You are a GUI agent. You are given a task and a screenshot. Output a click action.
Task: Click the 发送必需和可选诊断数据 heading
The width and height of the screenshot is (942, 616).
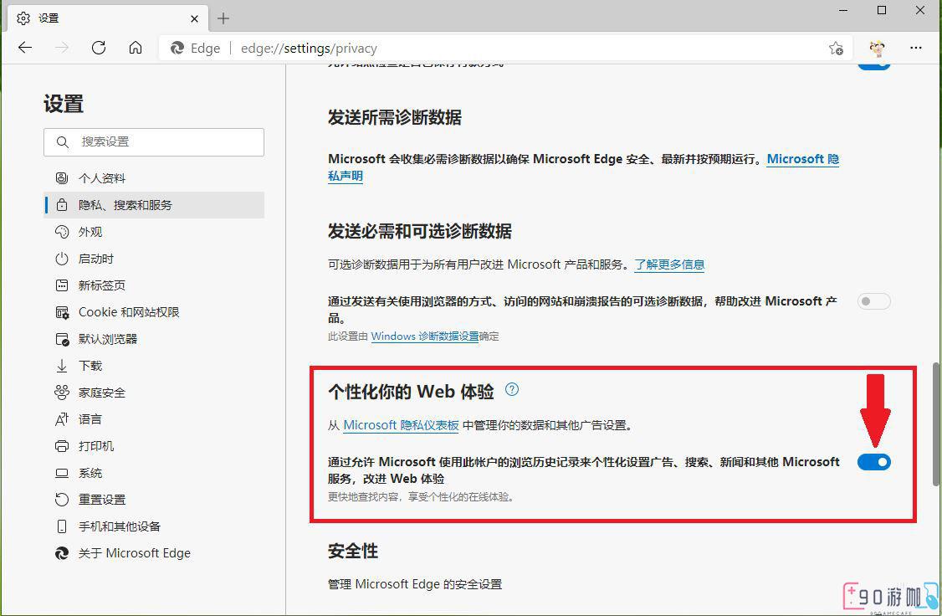point(419,231)
